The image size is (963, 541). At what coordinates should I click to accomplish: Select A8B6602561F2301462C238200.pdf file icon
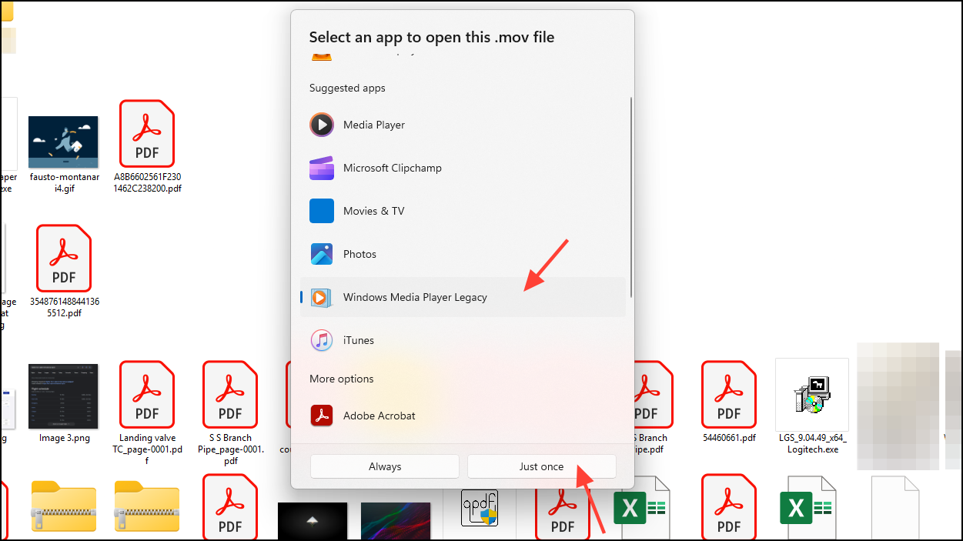[x=147, y=134]
